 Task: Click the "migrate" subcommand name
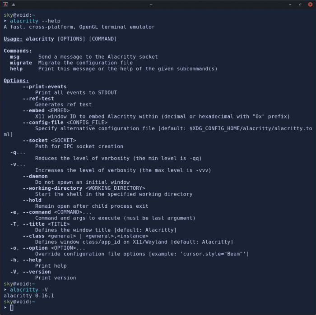[21, 63]
